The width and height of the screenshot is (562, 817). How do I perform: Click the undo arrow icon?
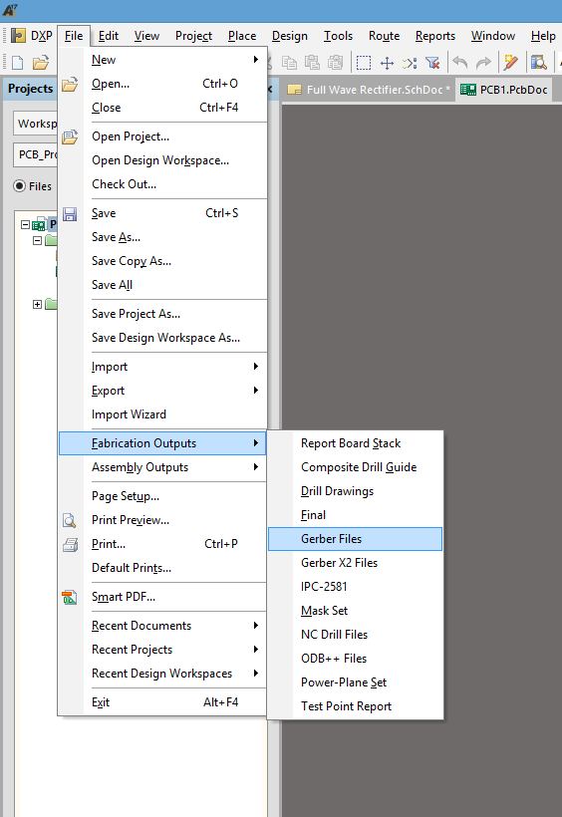(x=460, y=63)
